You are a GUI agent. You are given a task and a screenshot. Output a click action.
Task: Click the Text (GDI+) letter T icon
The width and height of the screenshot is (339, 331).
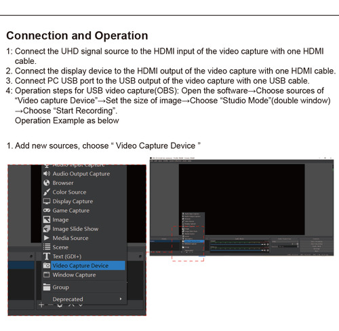tap(47, 256)
